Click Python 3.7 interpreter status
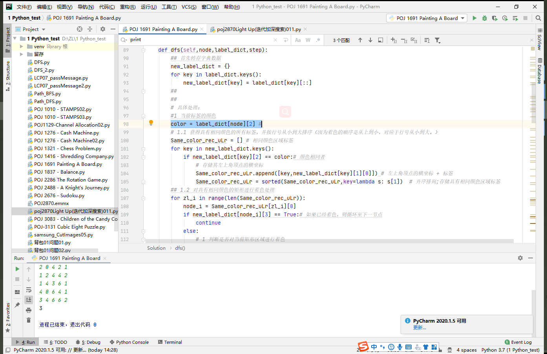 [x=511, y=350]
